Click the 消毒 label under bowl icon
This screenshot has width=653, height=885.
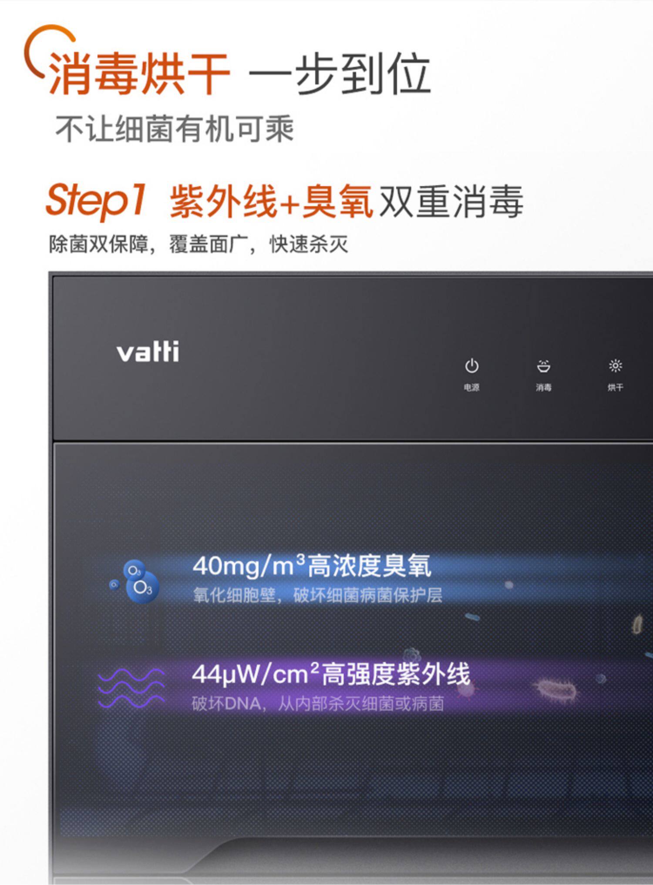(x=543, y=387)
